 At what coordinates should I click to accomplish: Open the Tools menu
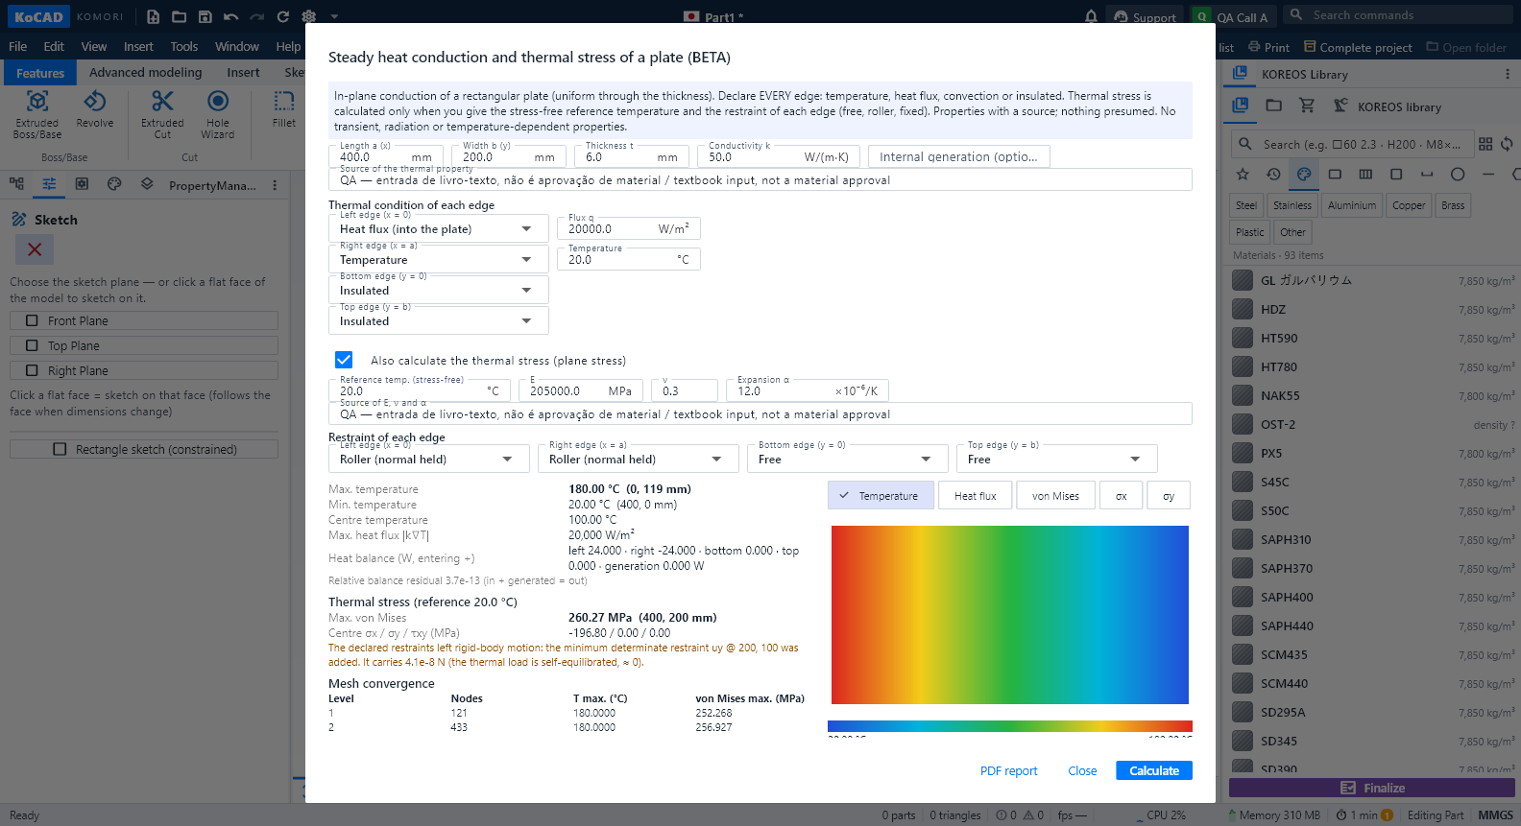(183, 46)
